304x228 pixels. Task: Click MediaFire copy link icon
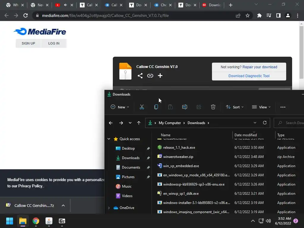tap(150, 76)
